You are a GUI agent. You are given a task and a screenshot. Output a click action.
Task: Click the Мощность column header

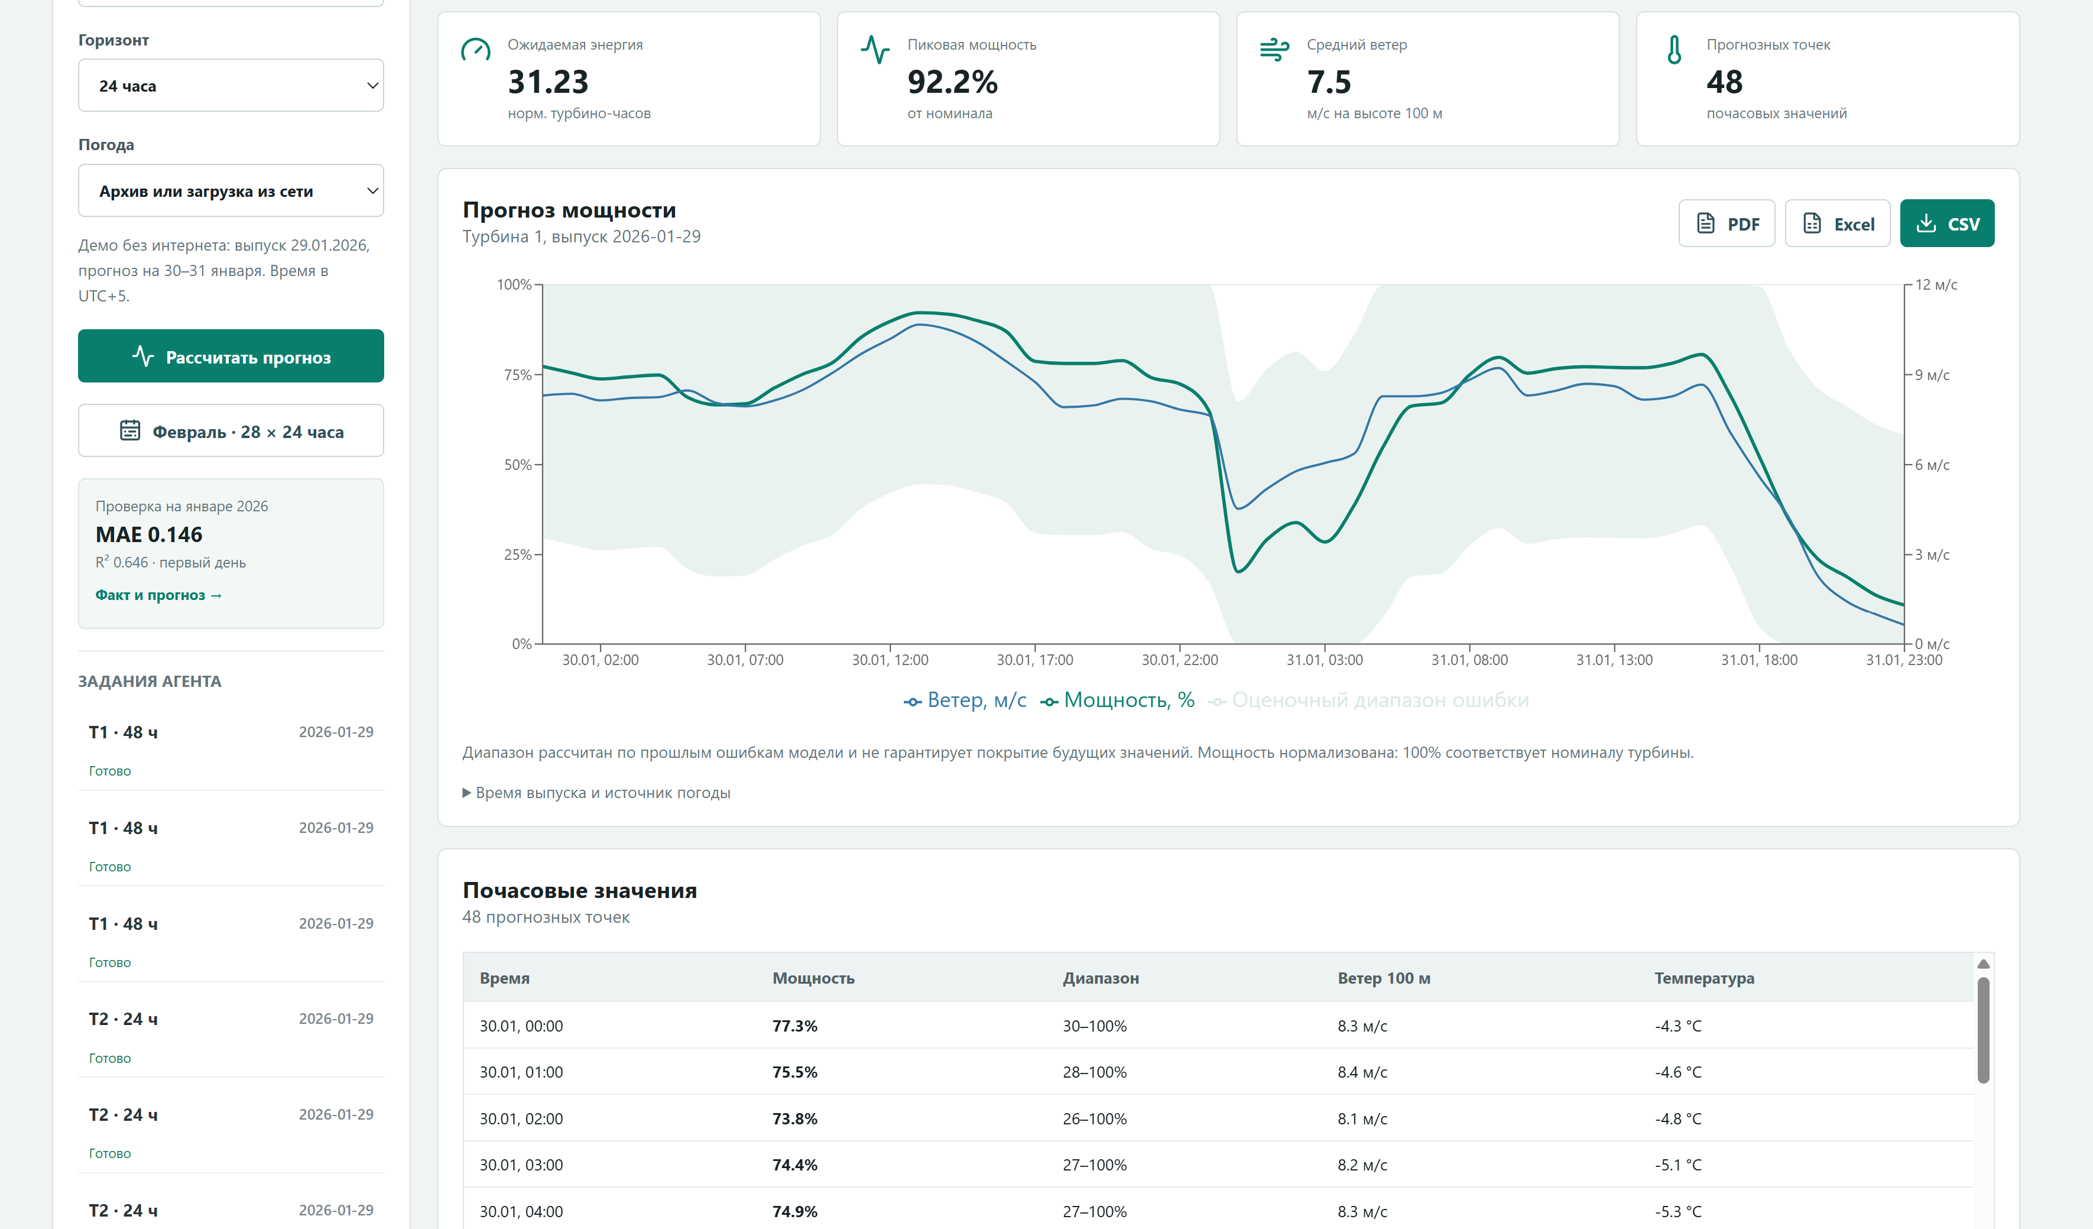(813, 977)
